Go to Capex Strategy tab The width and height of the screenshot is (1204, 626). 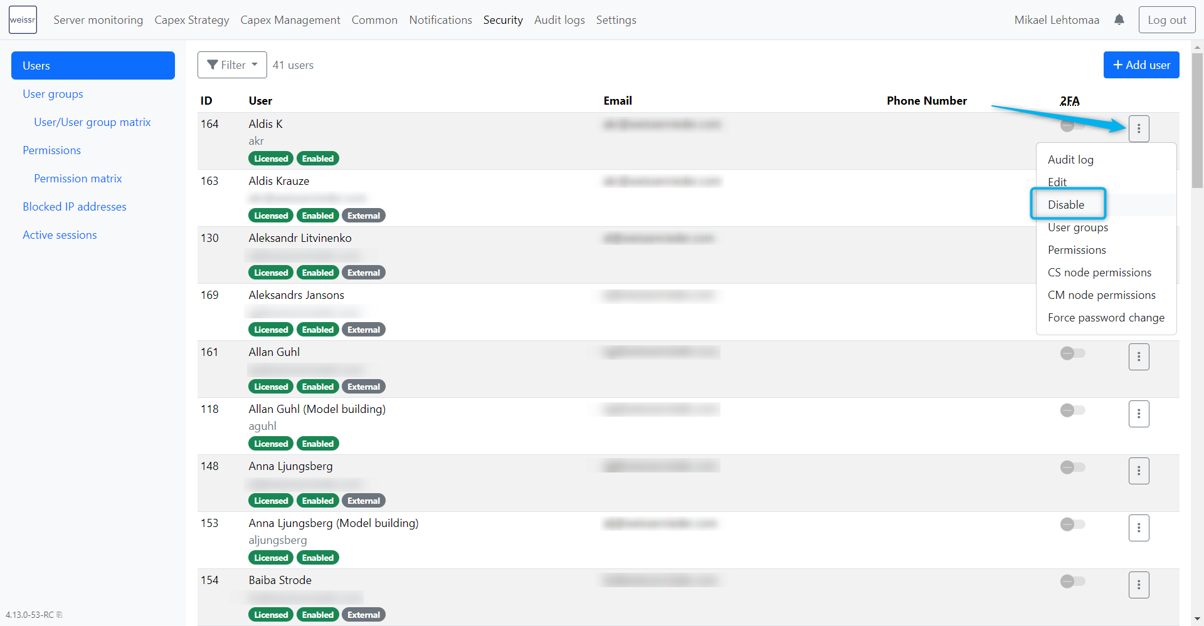tap(192, 20)
